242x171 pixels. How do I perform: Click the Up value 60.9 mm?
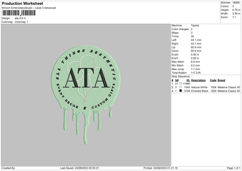pyautogui.click(x=196, y=47)
